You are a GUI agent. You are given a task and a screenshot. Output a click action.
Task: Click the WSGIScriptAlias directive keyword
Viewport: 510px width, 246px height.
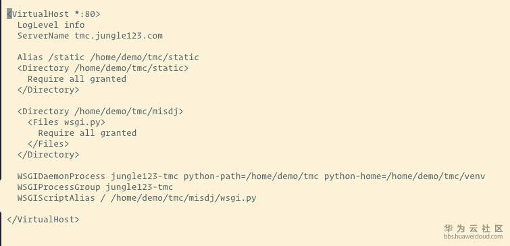click(56, 198)
